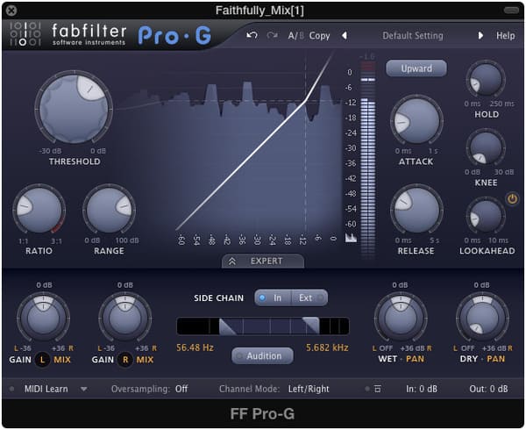
Task: Select the side chain Ext option
Action: click(x=308, y=297)
